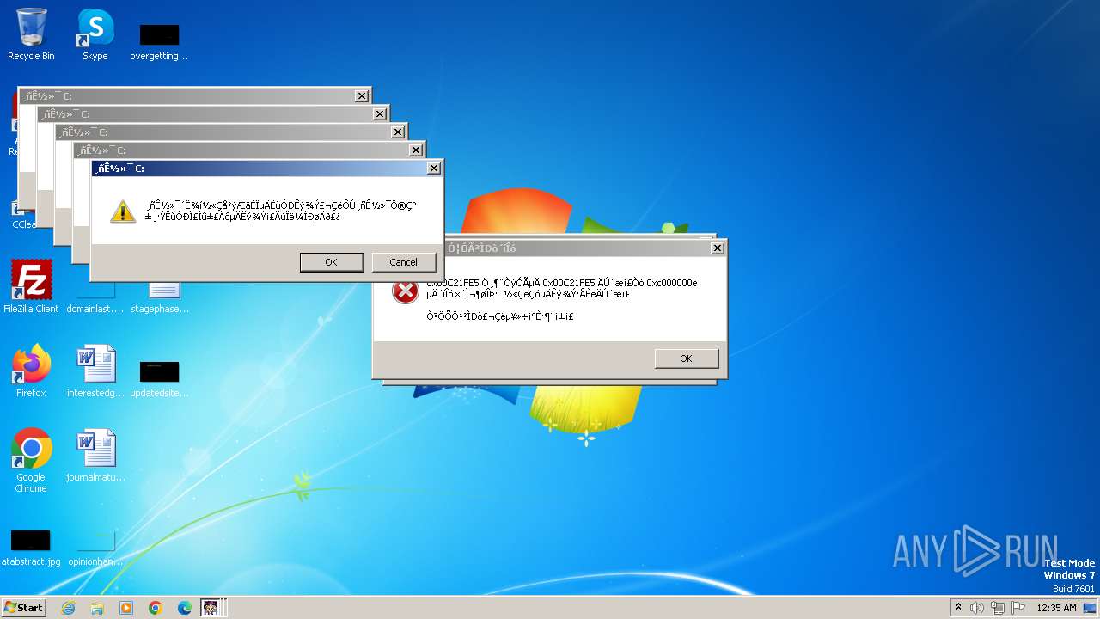Click Cancel in the warning dialog

click(x=403, y=262)
